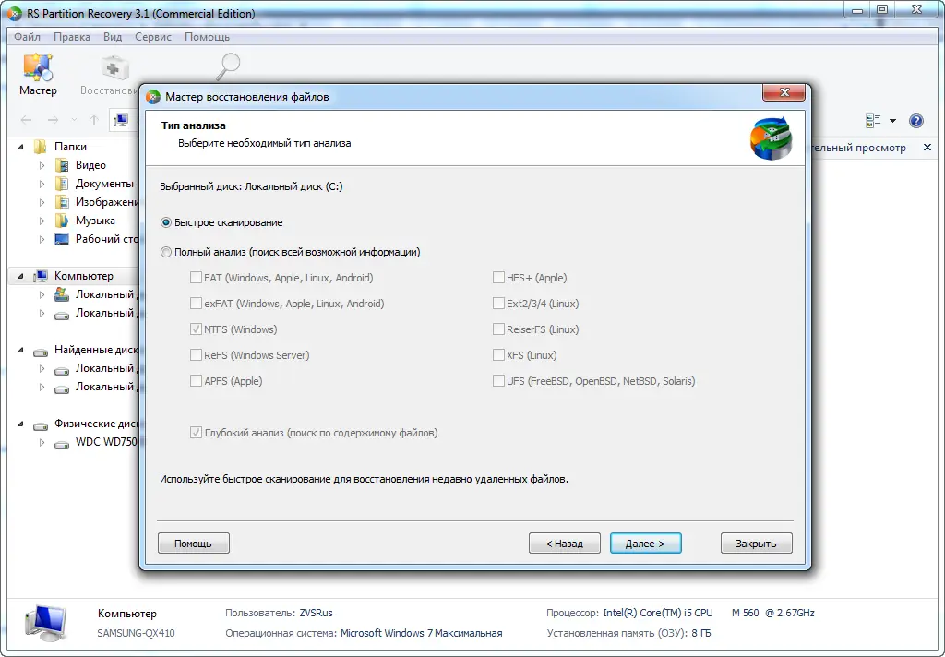Click the Restore toolbar icon with medical kit

coord(114,67)
